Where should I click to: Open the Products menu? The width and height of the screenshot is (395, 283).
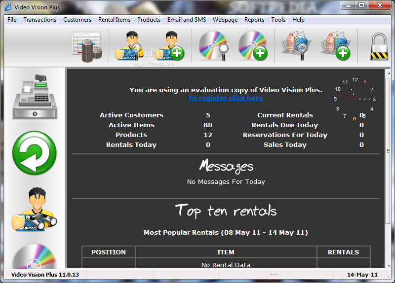pos(149,20)
